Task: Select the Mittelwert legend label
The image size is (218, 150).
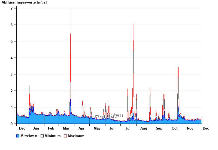Action: (29, 136)
